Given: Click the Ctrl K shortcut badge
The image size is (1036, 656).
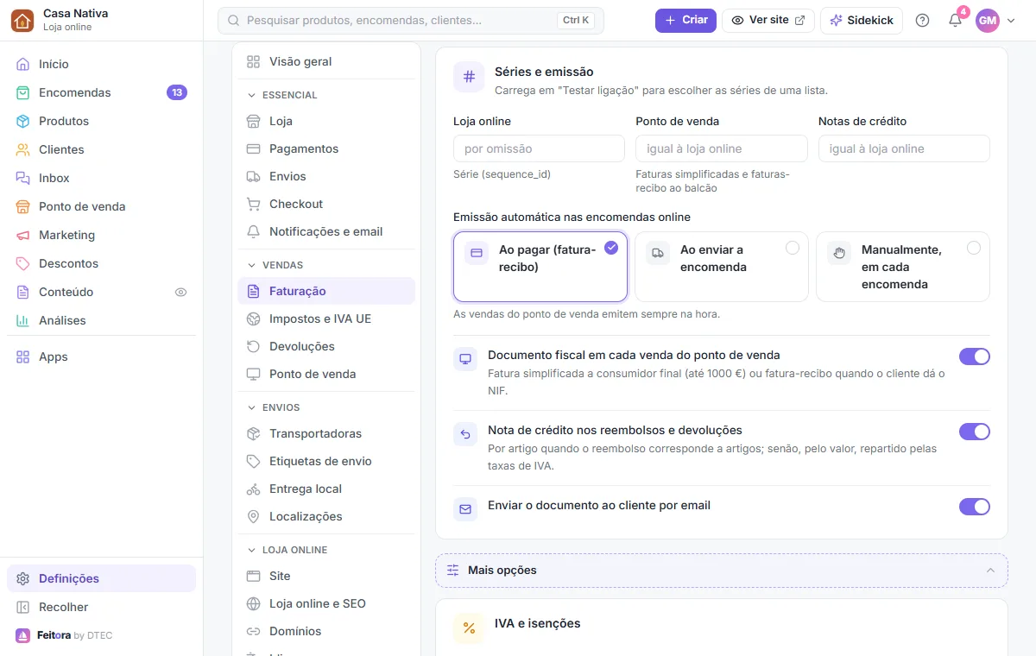Looking at the screenshot, I should [x=576, y=20].
